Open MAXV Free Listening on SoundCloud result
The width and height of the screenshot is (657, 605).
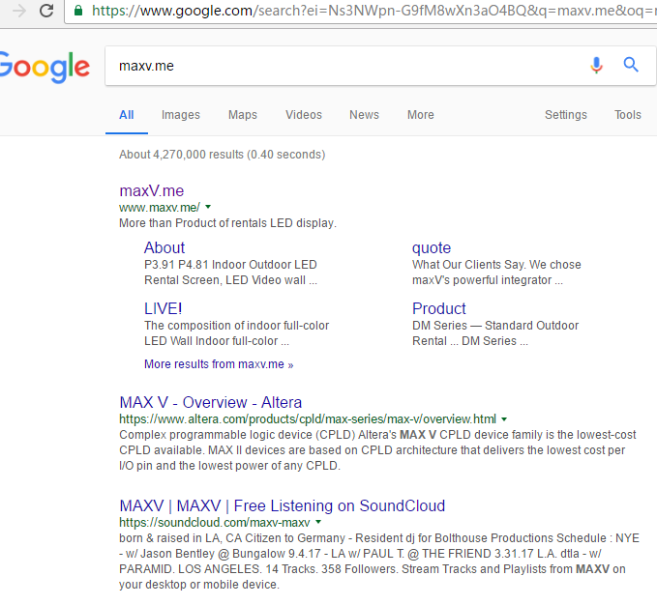click(x=283, y=505)
